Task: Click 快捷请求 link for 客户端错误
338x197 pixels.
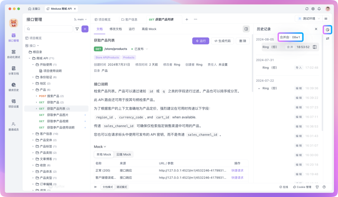Action: click(x=237, y=178)
